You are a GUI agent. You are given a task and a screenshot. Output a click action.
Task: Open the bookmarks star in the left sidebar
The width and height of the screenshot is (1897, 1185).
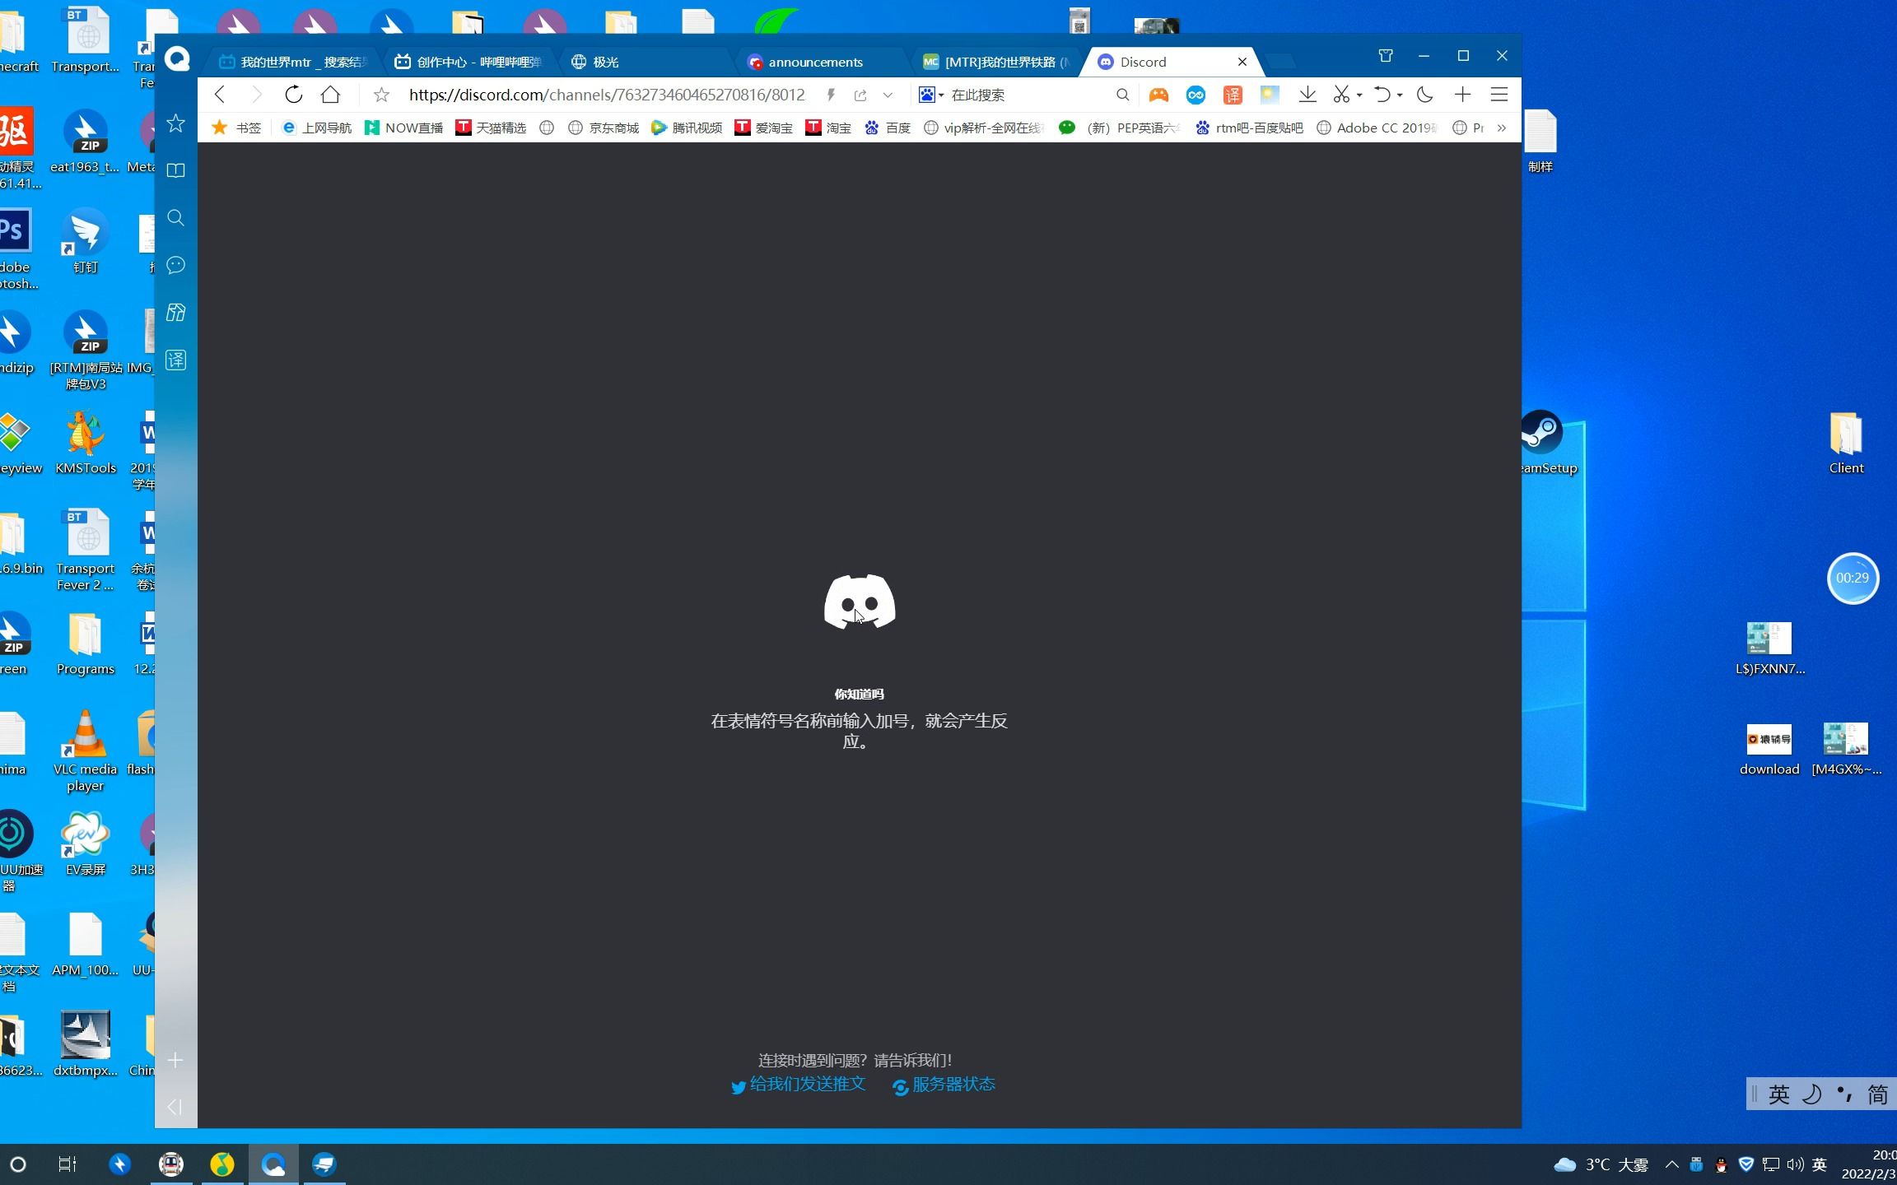pos(175,123)
